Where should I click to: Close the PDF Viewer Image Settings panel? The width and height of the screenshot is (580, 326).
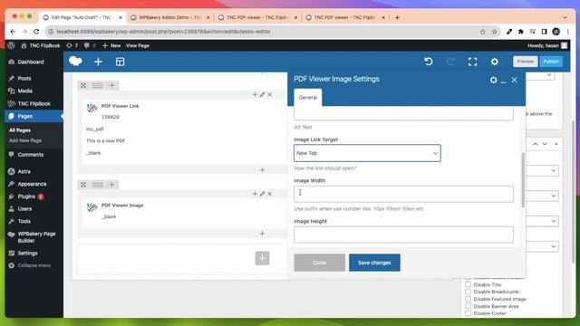(x=514, y=80)
